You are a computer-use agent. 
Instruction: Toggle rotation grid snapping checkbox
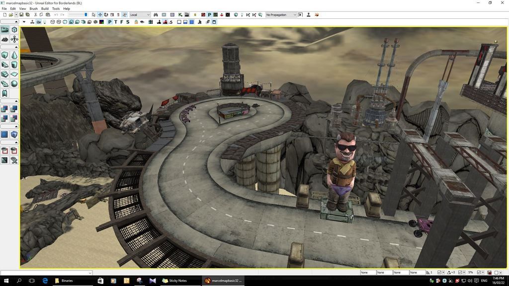[x=460, y=273]
